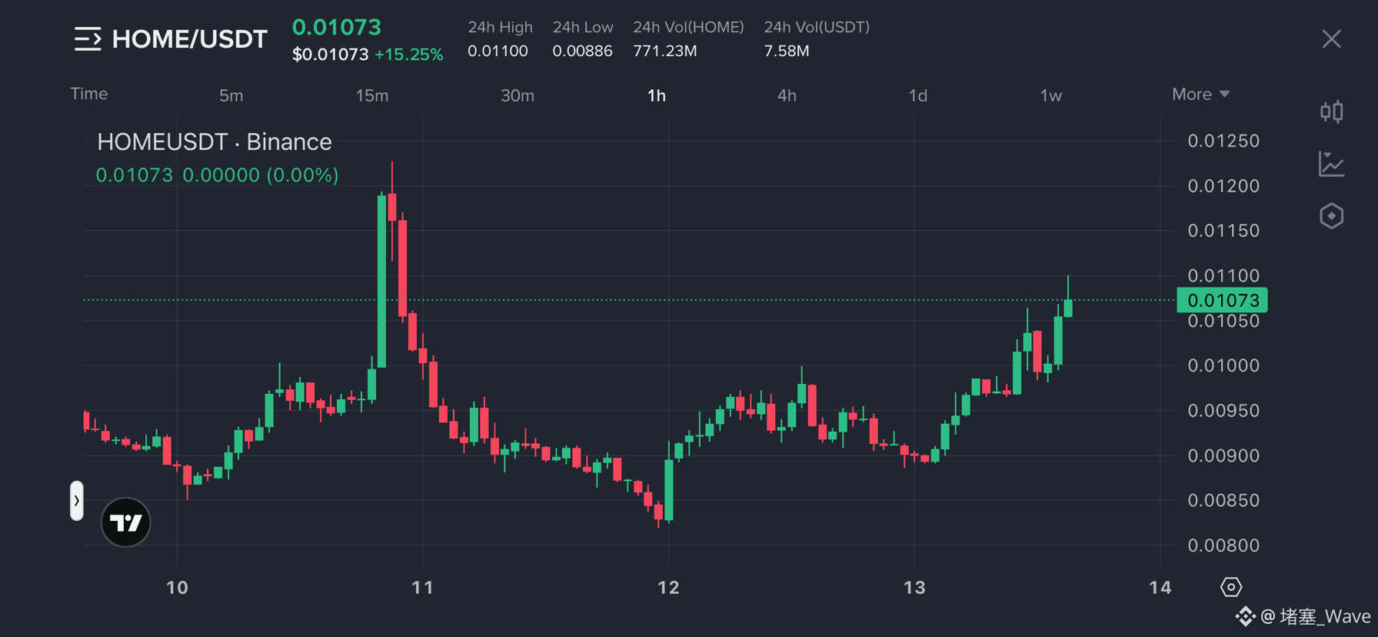Image resolution: width=1378 pixels, height=637 pixels.
Task: Click the HOME/USDT pair title
Action: tap(190, 39)
